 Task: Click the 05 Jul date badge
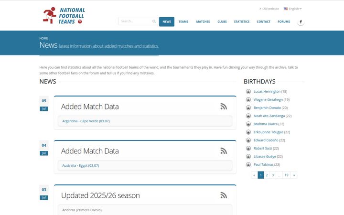[44, 104]
